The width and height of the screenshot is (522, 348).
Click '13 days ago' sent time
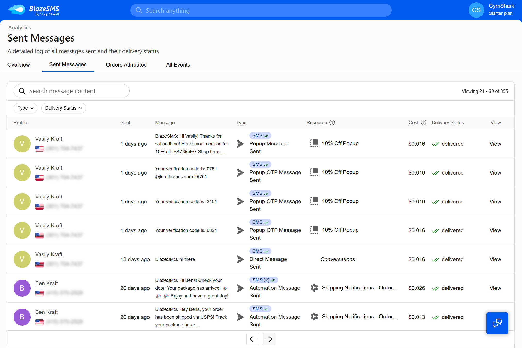tap(135, 259)
